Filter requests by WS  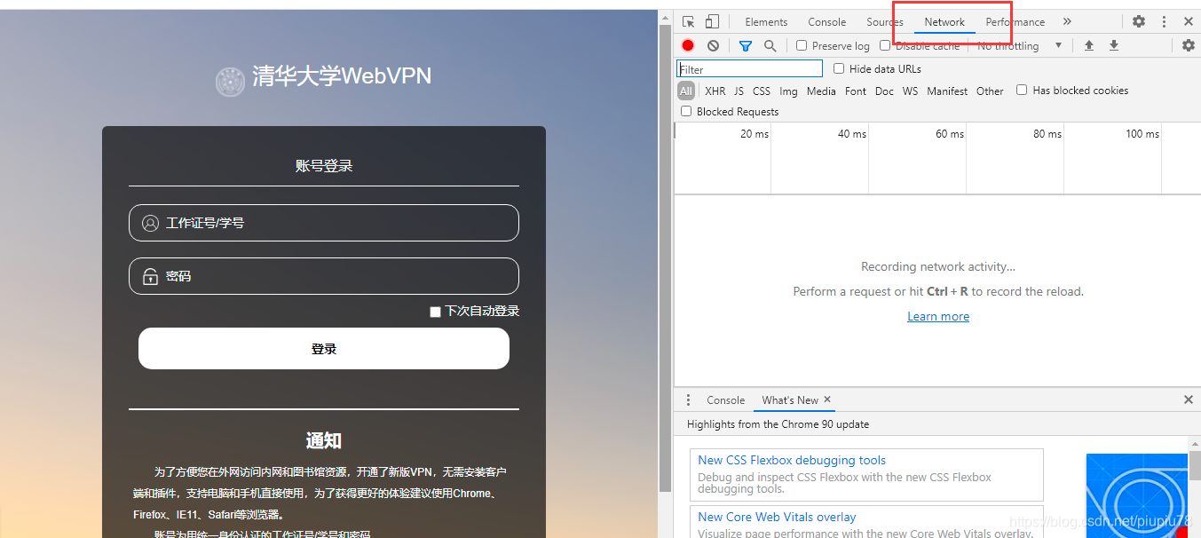(x=910, y=91)
